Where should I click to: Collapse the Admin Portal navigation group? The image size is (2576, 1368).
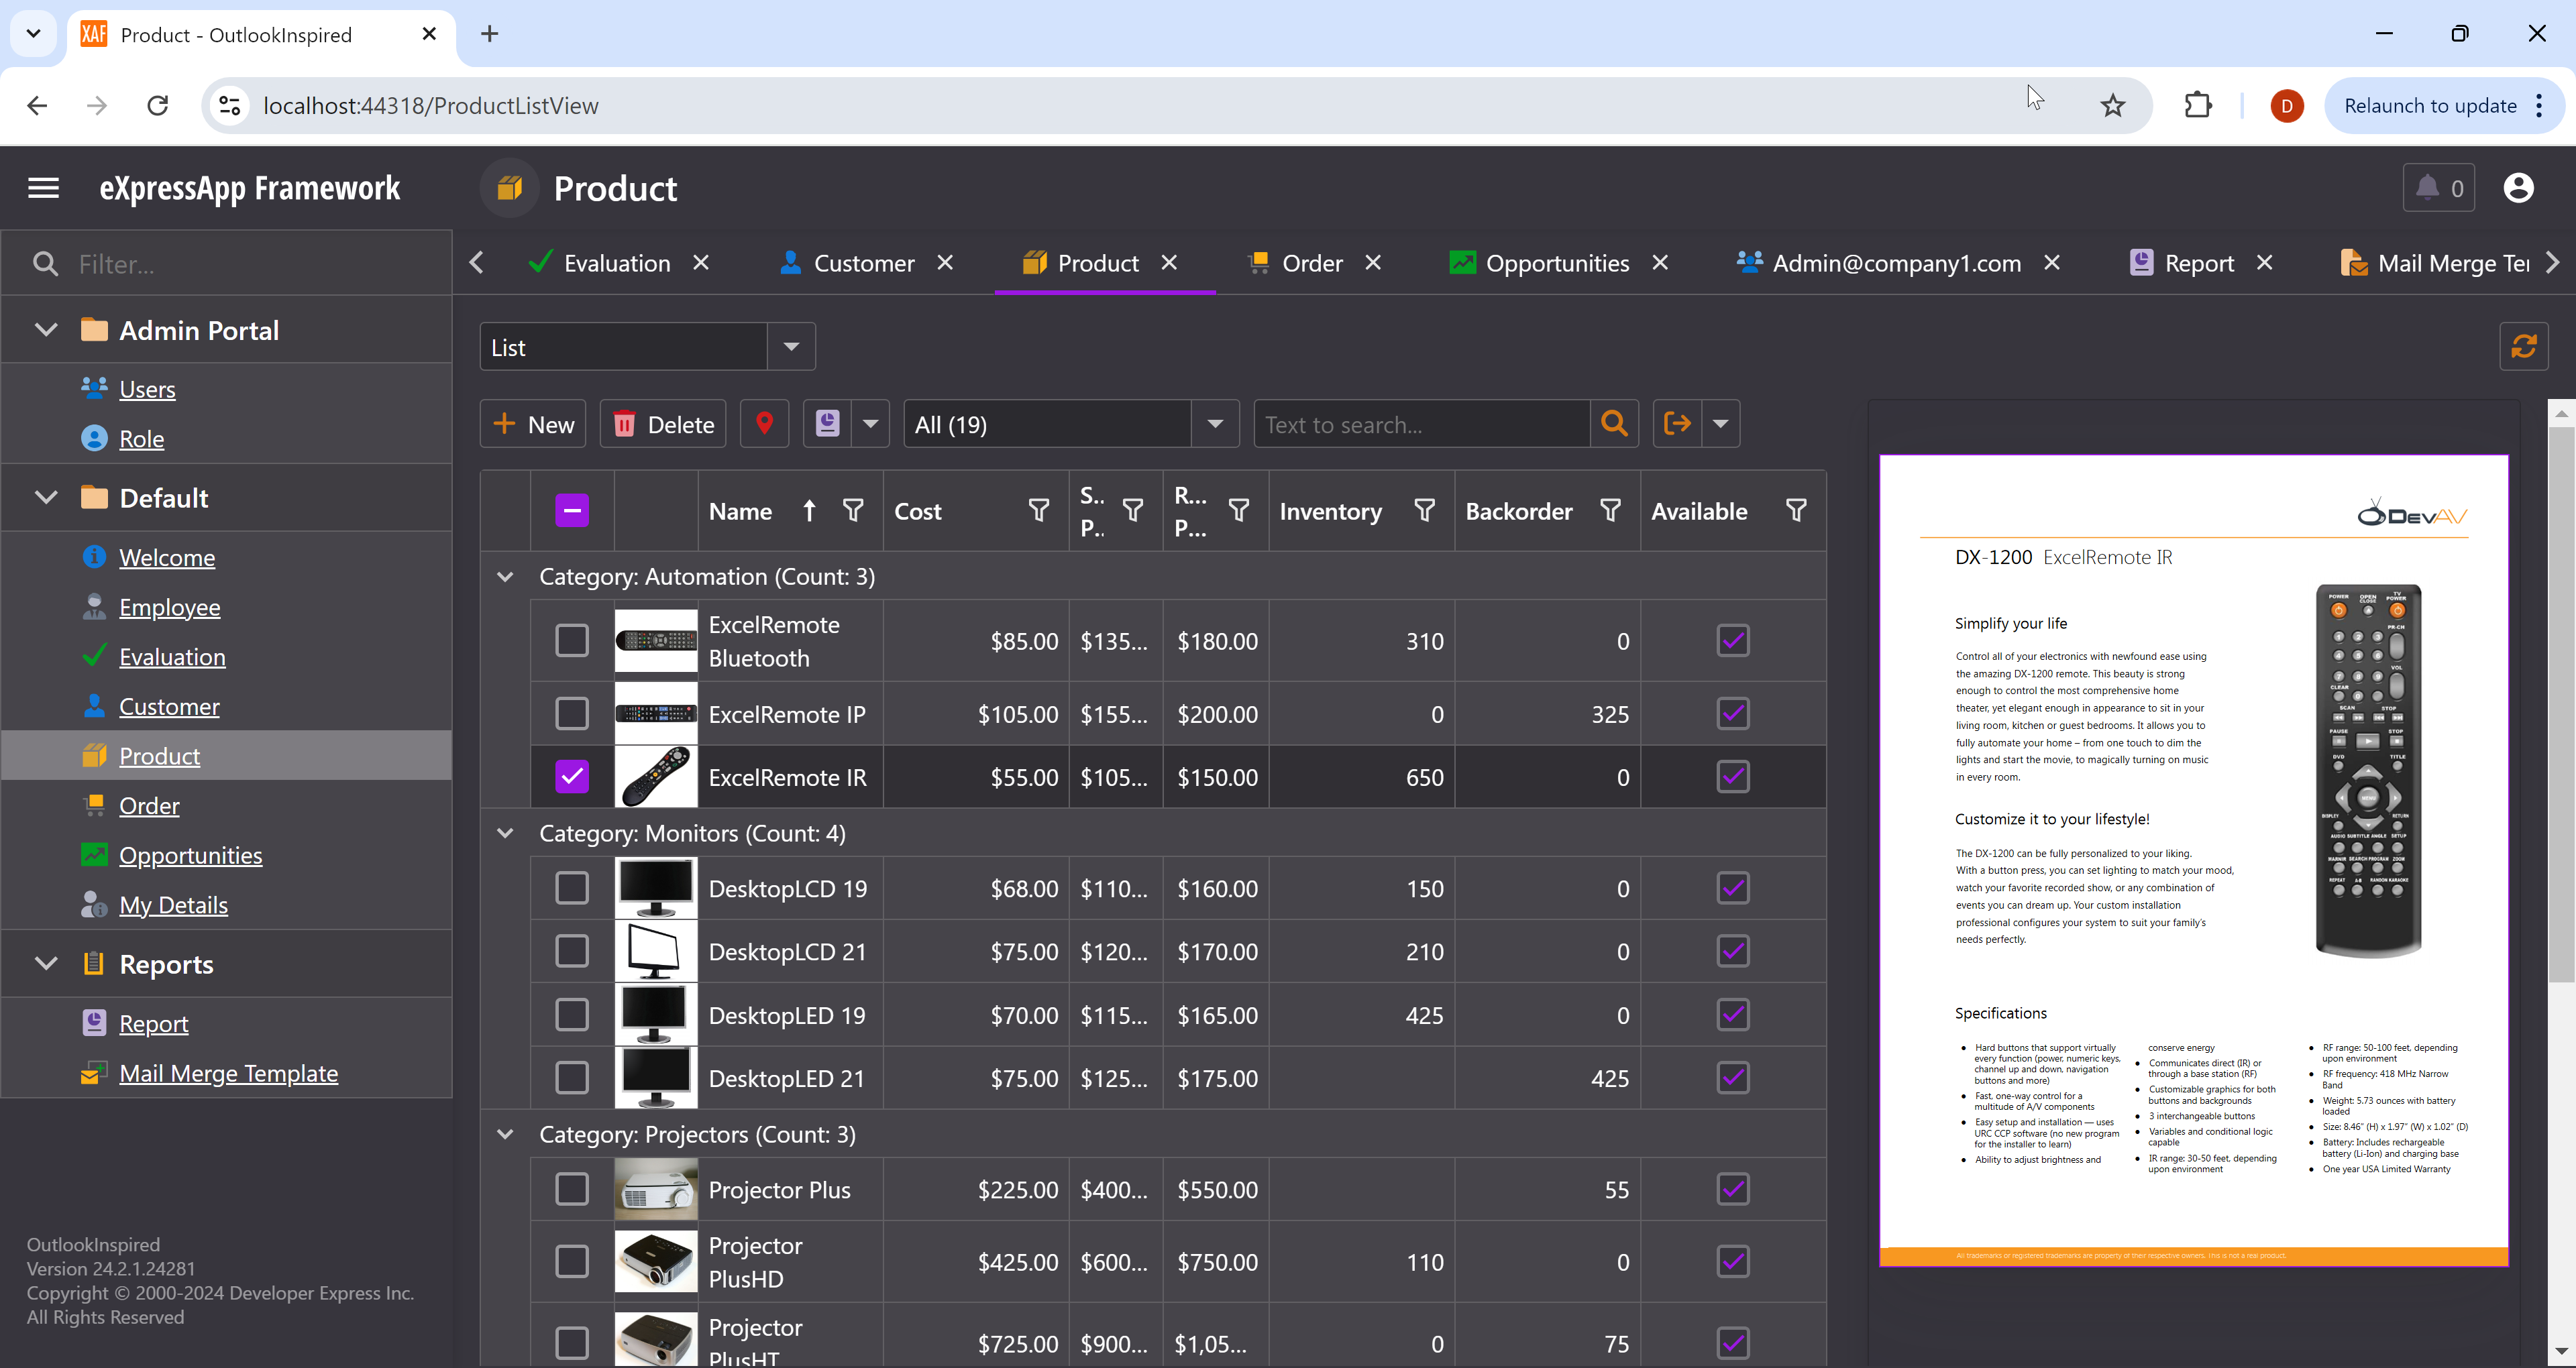46,330
